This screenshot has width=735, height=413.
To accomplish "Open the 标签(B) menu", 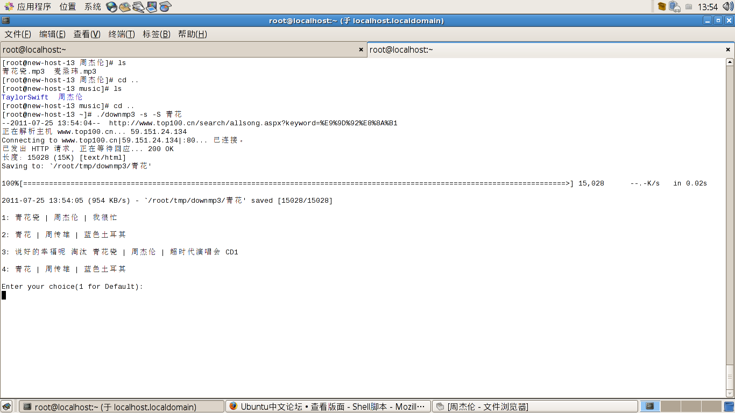I will pyautogui.click(x=156, y=34).
